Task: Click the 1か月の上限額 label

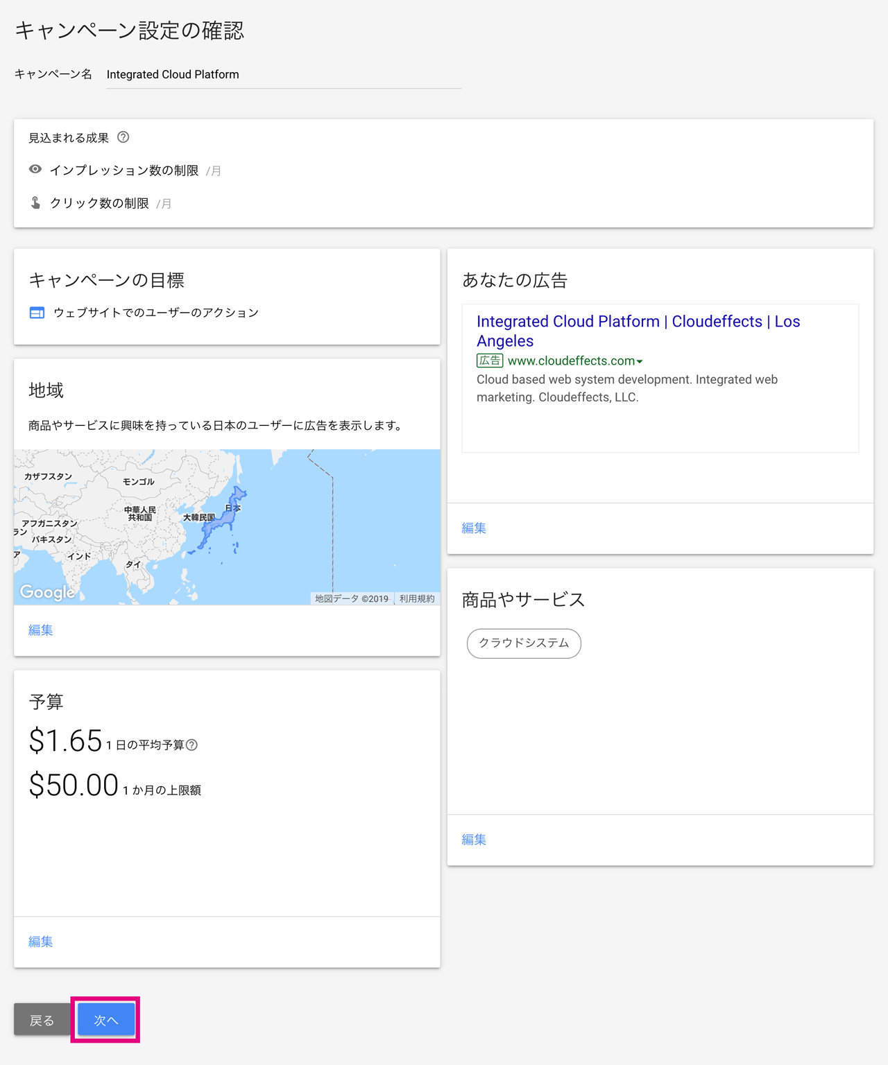Action: click(x=162, y=790)
